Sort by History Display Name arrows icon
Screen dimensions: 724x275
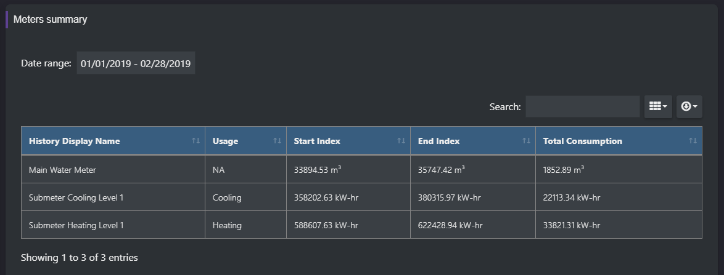click(195, 141)
